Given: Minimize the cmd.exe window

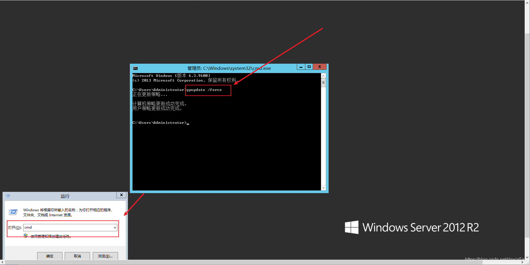Looking at the screenshot, I should 301,67.
